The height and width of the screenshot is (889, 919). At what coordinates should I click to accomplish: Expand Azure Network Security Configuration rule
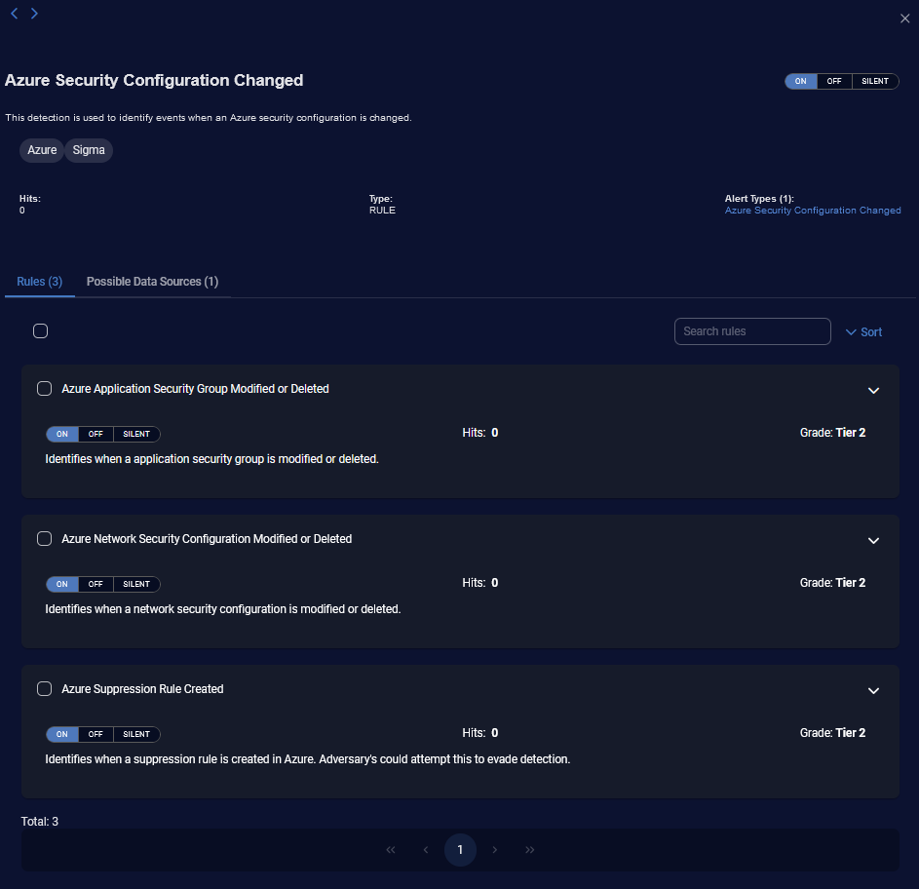873,540
